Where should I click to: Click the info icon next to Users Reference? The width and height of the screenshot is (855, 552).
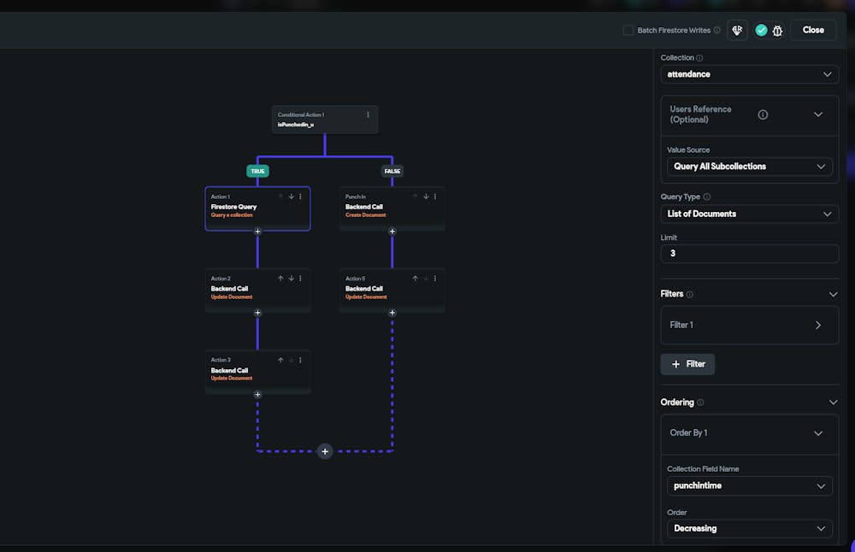pyautogui.click(x=763, y=115)
